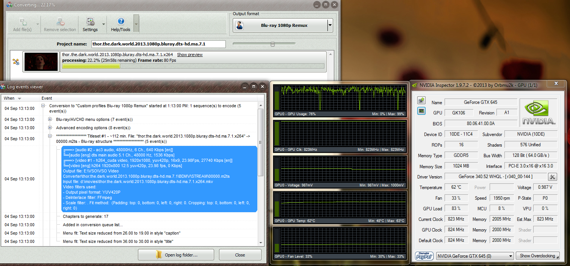The height and width of the screenshot is (266, 570).
Task: Select 'Chapters to generate: 17' log row
Action: click(86, 217)
